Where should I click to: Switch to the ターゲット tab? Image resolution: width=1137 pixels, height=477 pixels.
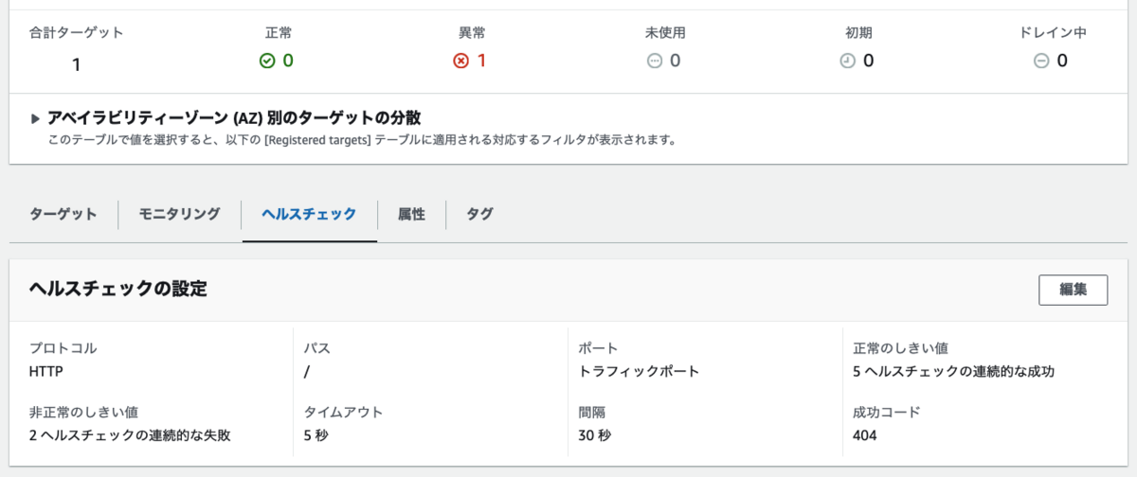(63, 214)
